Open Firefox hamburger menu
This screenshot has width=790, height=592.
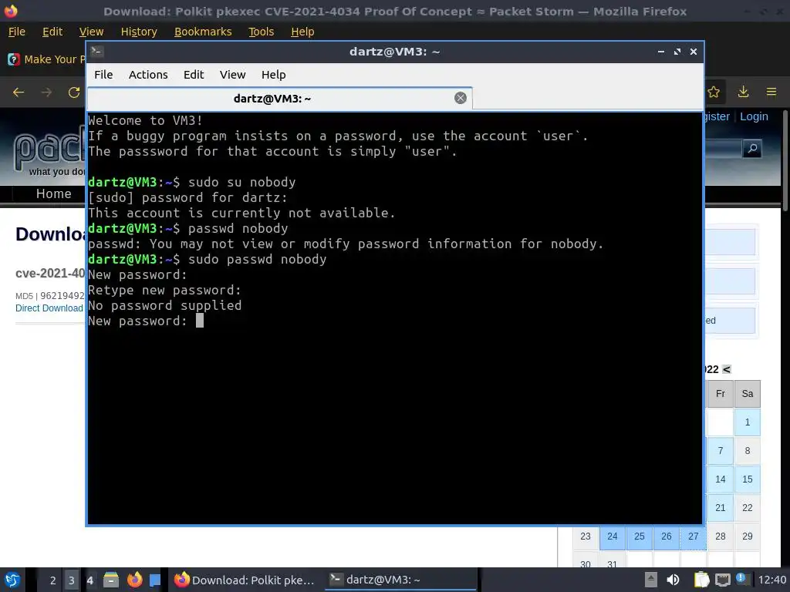click(771, 92)
